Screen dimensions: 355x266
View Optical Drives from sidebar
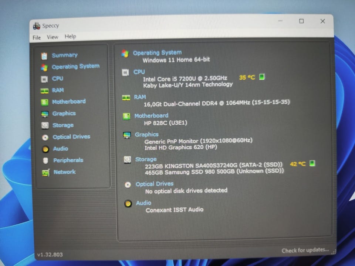pyautogui.click(x=71, y=137)
